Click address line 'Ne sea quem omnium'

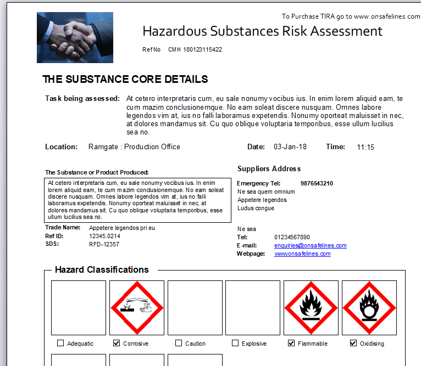[266, 192]
